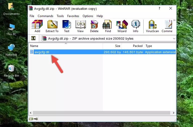Run the Test archive tool
193x127 pixels.
pos(67,26)
